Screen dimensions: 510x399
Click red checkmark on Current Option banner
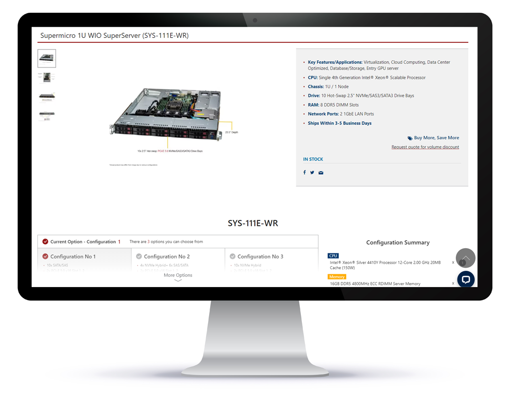(46, 241)
